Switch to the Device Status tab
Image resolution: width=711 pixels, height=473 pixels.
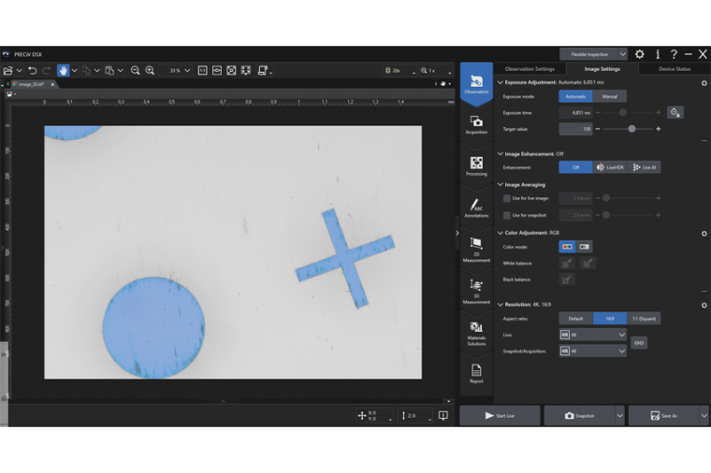point(675,68)
